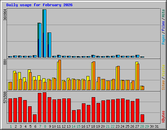Screen dimensions: 167x130
Task: Click the cyan hits bar for day 9
Action: click(x=50, y=45)
